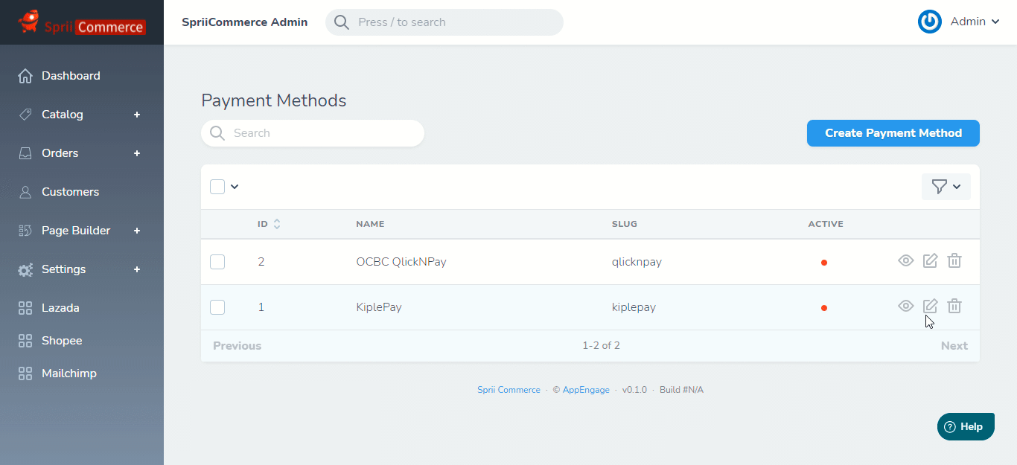Click the SLUG column header
Image resolution: width=1017 pixels, height=465 pixels.
625,224
